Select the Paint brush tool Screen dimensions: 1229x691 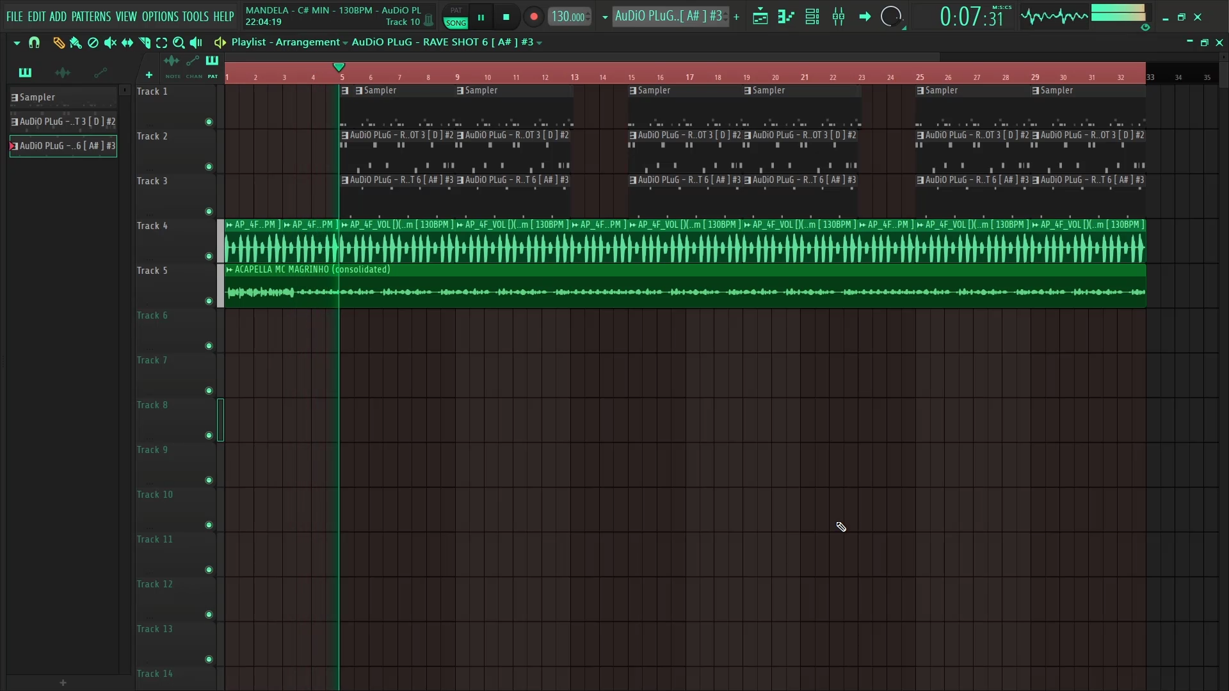pyautogui.click(x=76, y=42)
